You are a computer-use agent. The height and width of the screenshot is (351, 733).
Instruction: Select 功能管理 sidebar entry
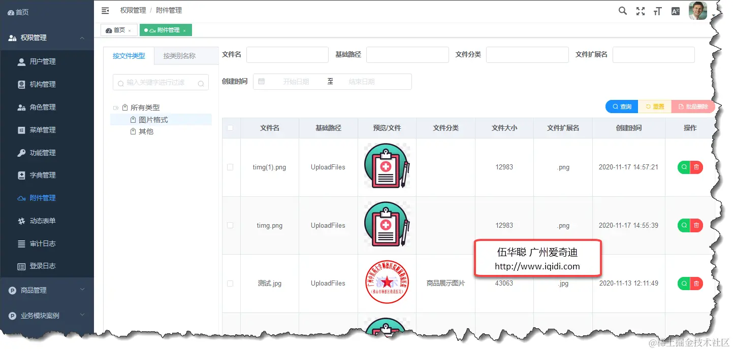(47, 153)
